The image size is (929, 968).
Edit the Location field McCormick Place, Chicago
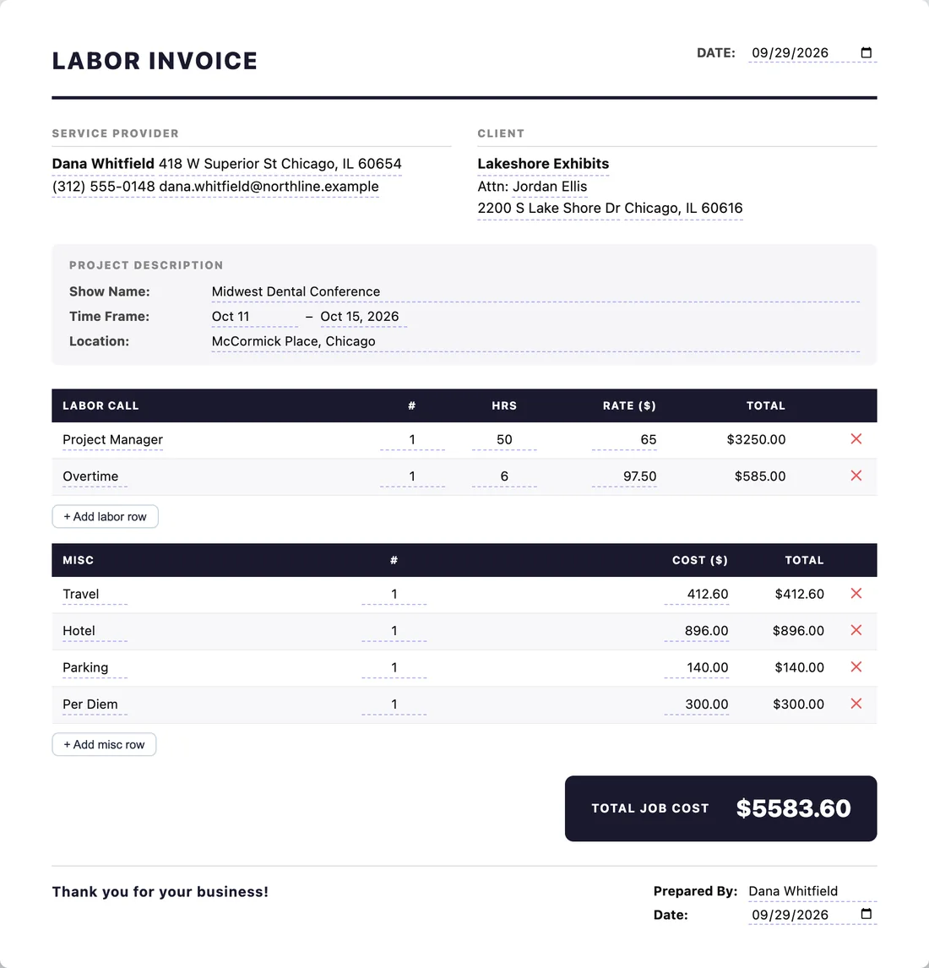(x=535, y=341)
